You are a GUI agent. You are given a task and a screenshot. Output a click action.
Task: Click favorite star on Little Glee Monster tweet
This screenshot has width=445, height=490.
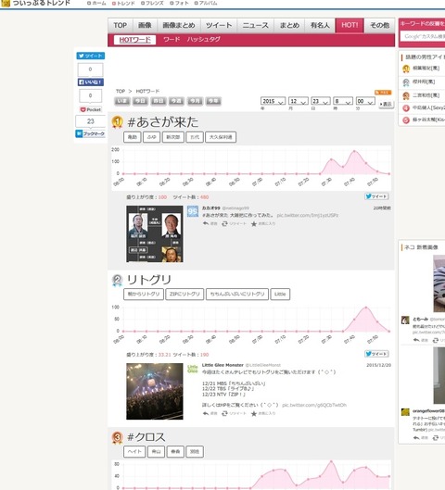(254, 413)
